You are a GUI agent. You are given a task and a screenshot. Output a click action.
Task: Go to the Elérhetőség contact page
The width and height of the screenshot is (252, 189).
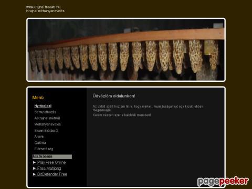pyautogui.click(x=44, y=149)
